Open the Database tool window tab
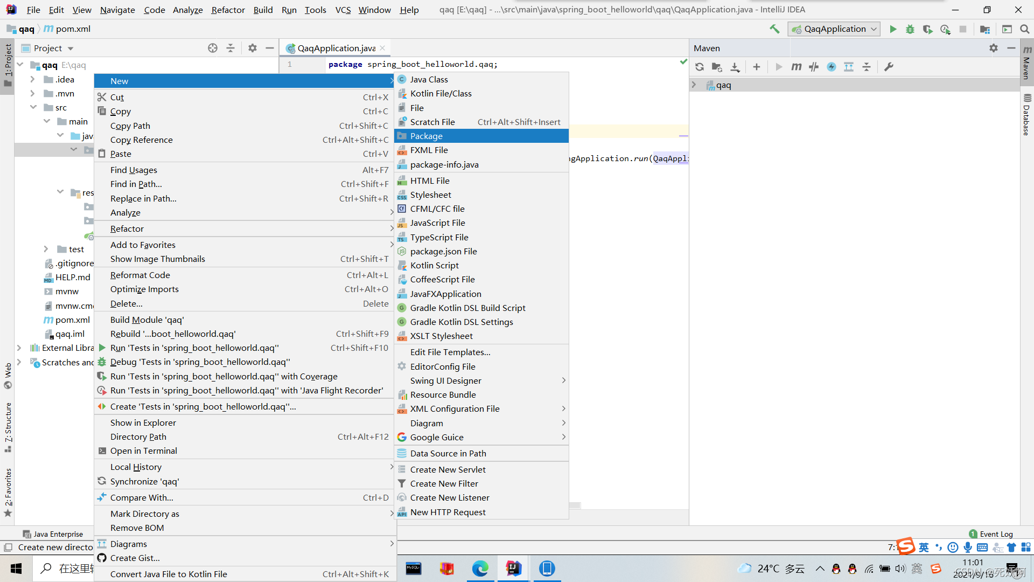This screenshot has height=582, width=1034. [1028, 113]
